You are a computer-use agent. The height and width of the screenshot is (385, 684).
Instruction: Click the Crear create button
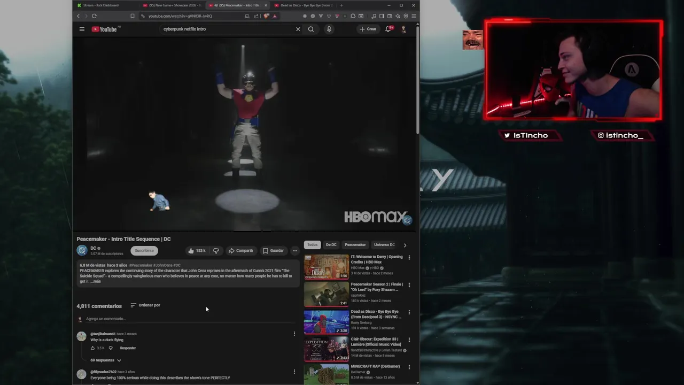pyautogui.click(x=368, y=29)
